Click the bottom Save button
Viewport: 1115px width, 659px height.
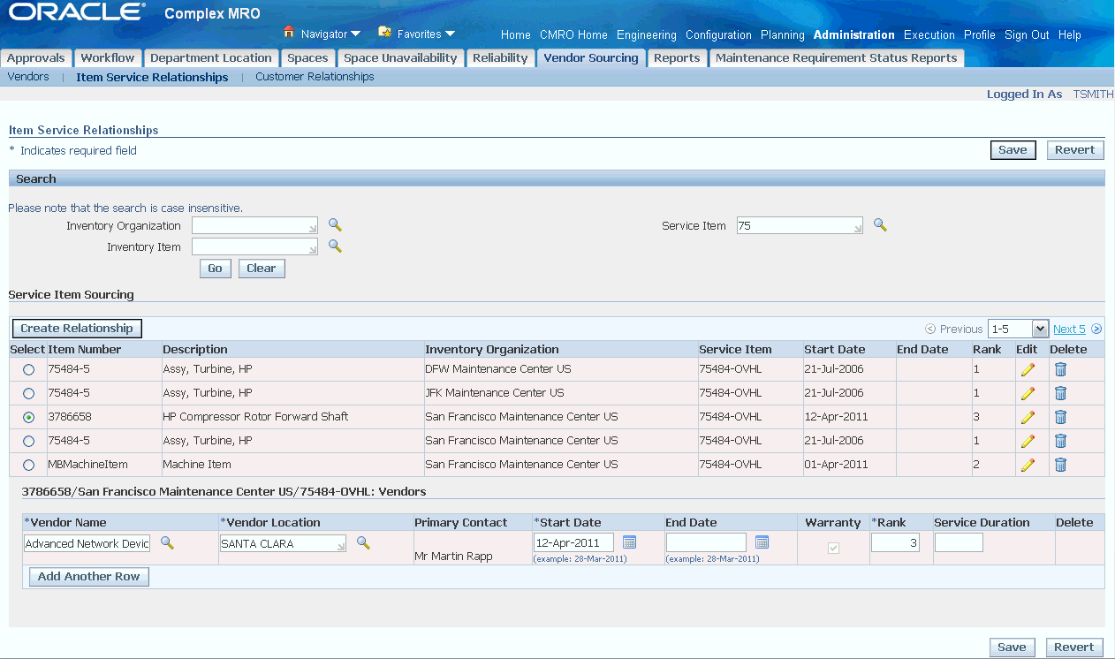(1012, 648)
